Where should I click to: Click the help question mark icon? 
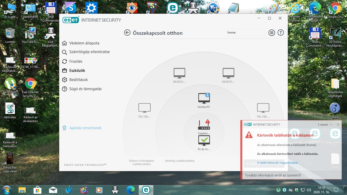[x=280, y=33]
